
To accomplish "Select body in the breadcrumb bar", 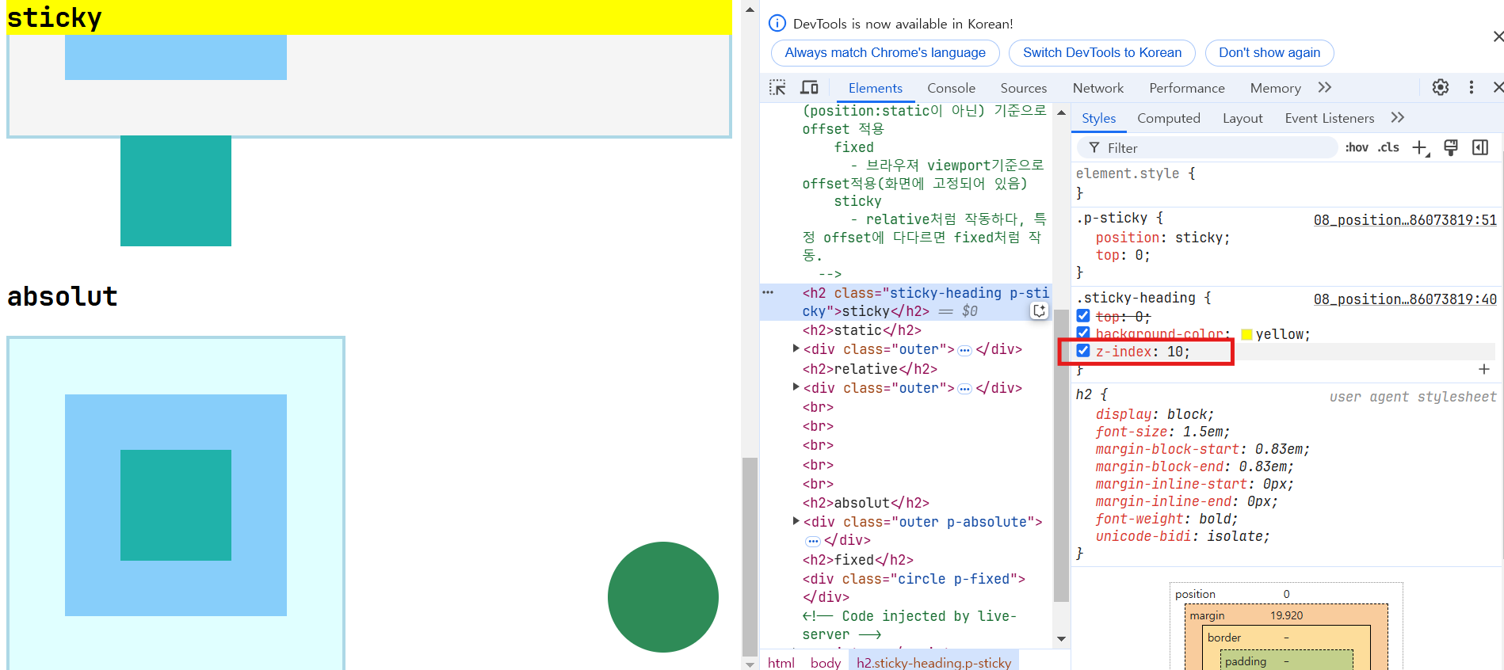I will click(x=825, y=662).
